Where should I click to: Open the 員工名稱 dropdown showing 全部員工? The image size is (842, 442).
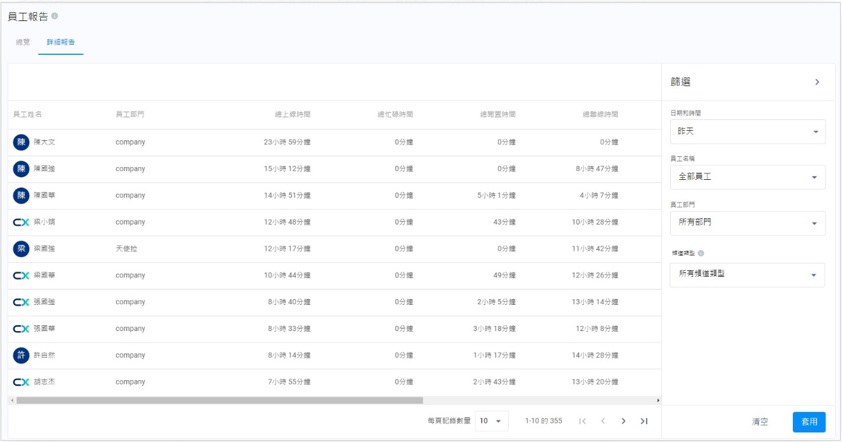748,177
